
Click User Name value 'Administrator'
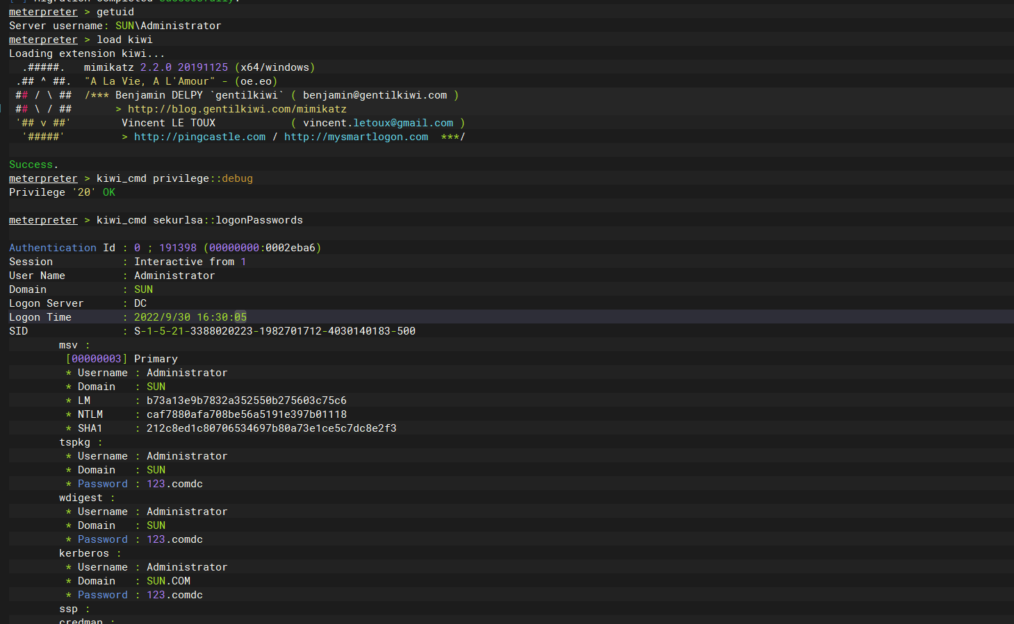click(174, 276)
